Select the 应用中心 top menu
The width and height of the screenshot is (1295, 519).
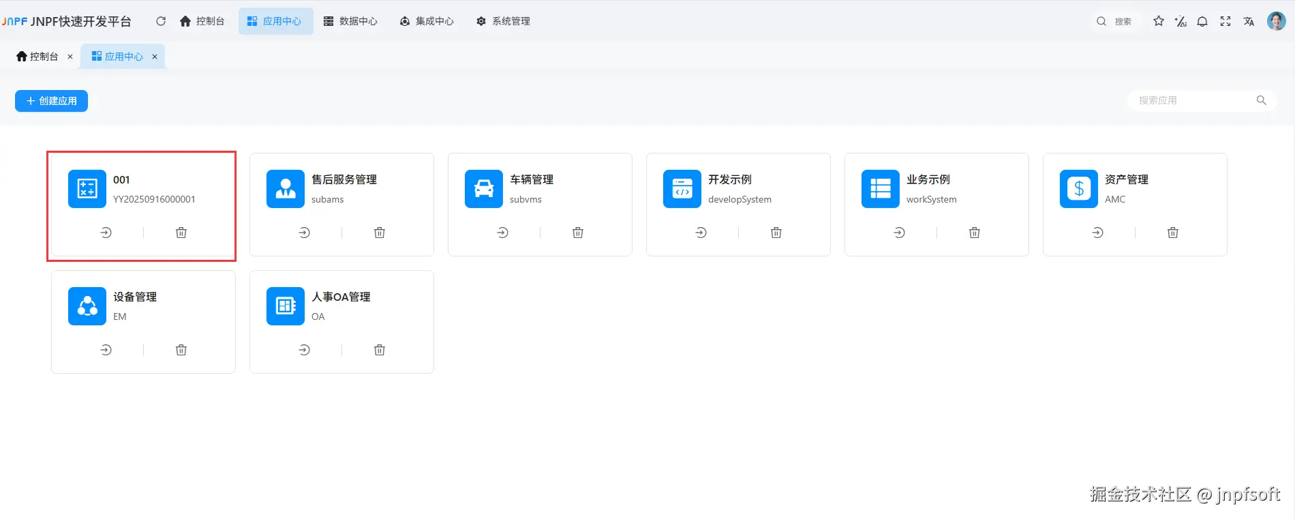point(275,21)
